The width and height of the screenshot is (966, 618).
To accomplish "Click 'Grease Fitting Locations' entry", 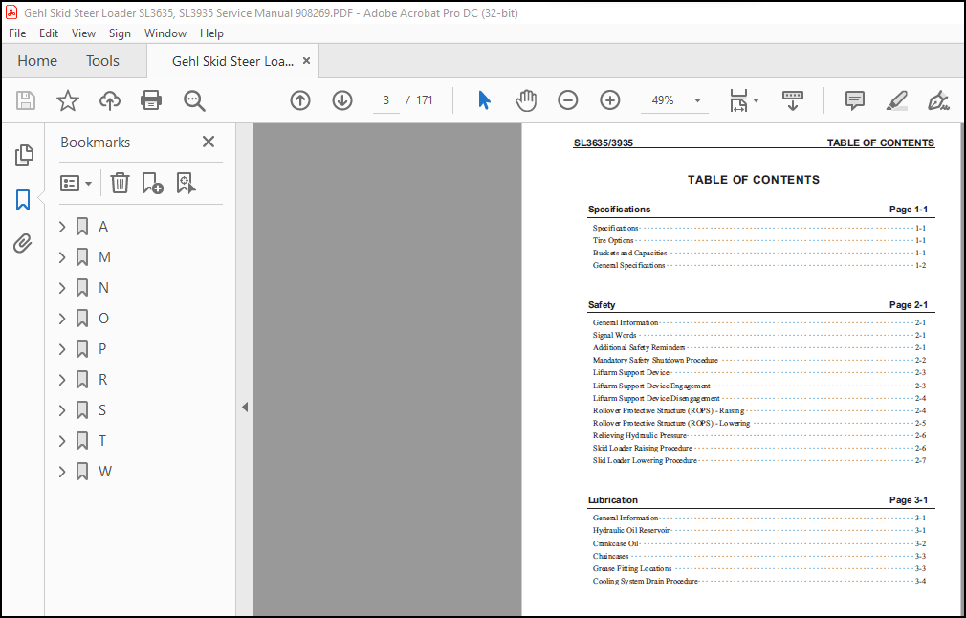I will tap(632, 568).
